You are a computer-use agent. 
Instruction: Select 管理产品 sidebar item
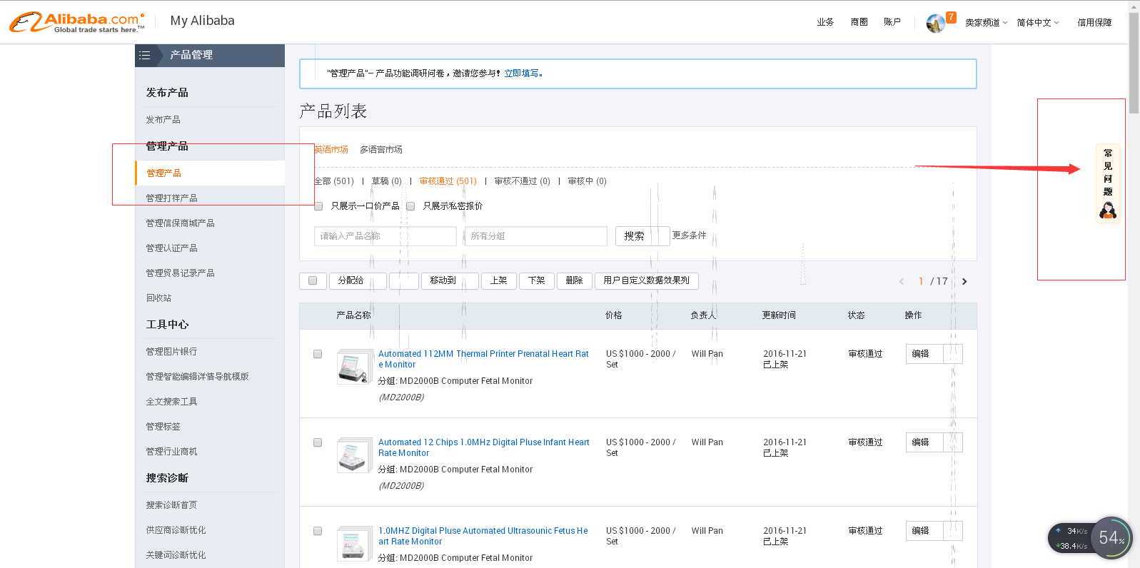coord(210,173)
